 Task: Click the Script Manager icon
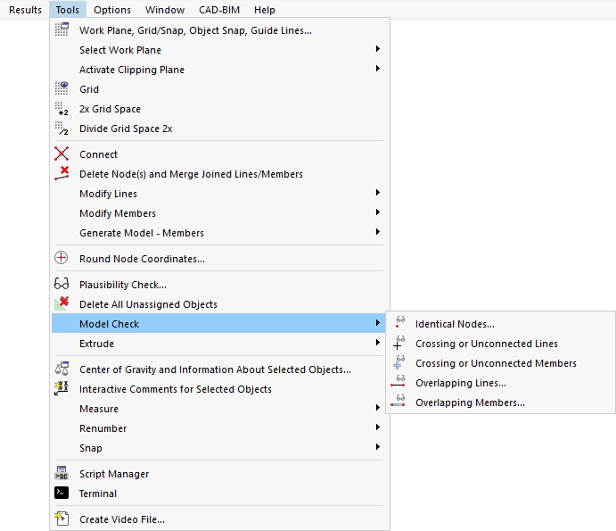pyautogui.click(x=62, y=474)
